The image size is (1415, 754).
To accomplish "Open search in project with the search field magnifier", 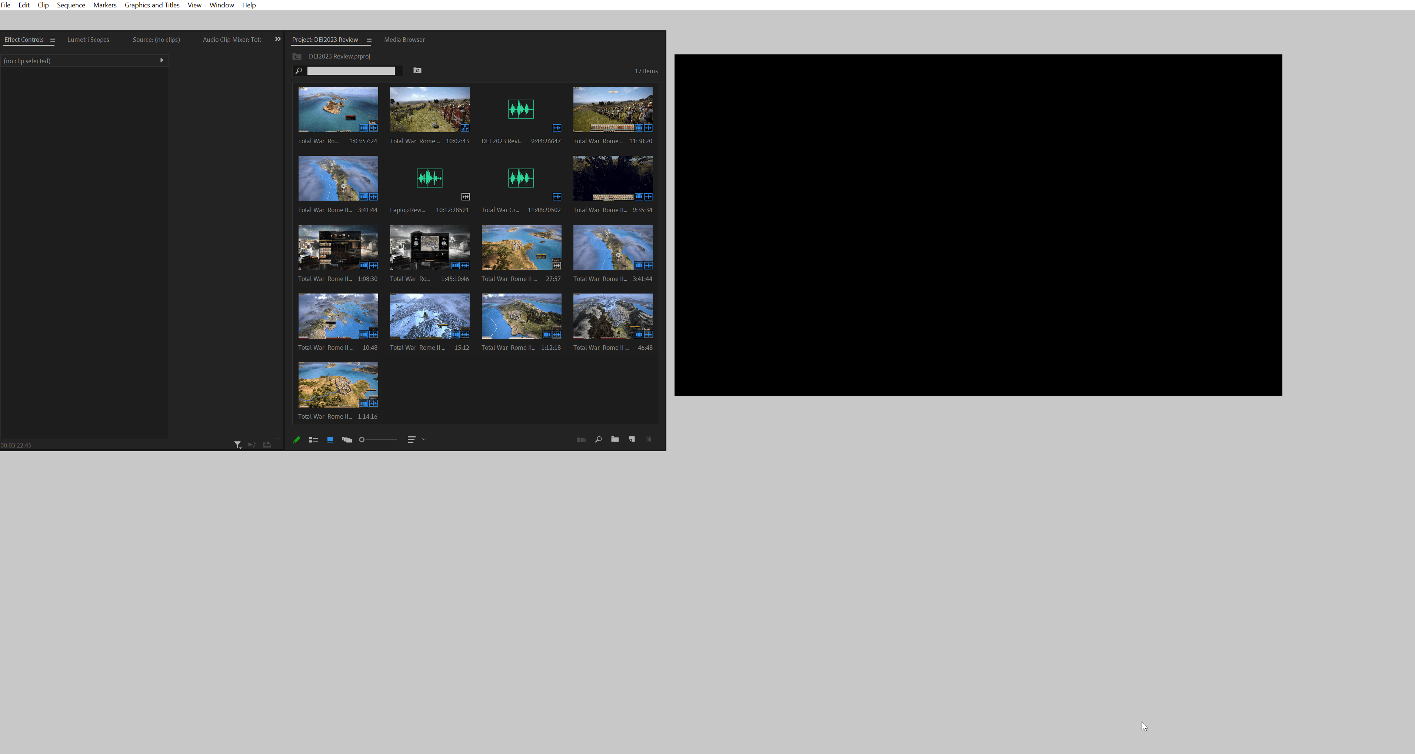I will point(299,71).
